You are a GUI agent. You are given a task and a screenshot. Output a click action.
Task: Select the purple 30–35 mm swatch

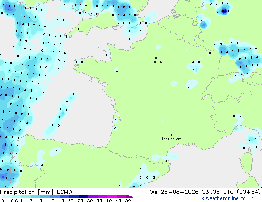pyautogui.click(x=93, y=197)
